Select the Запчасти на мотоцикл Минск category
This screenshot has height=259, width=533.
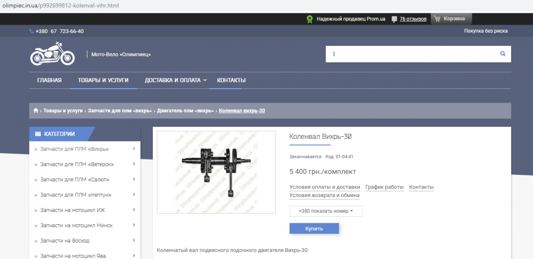[x=77, y=225]
